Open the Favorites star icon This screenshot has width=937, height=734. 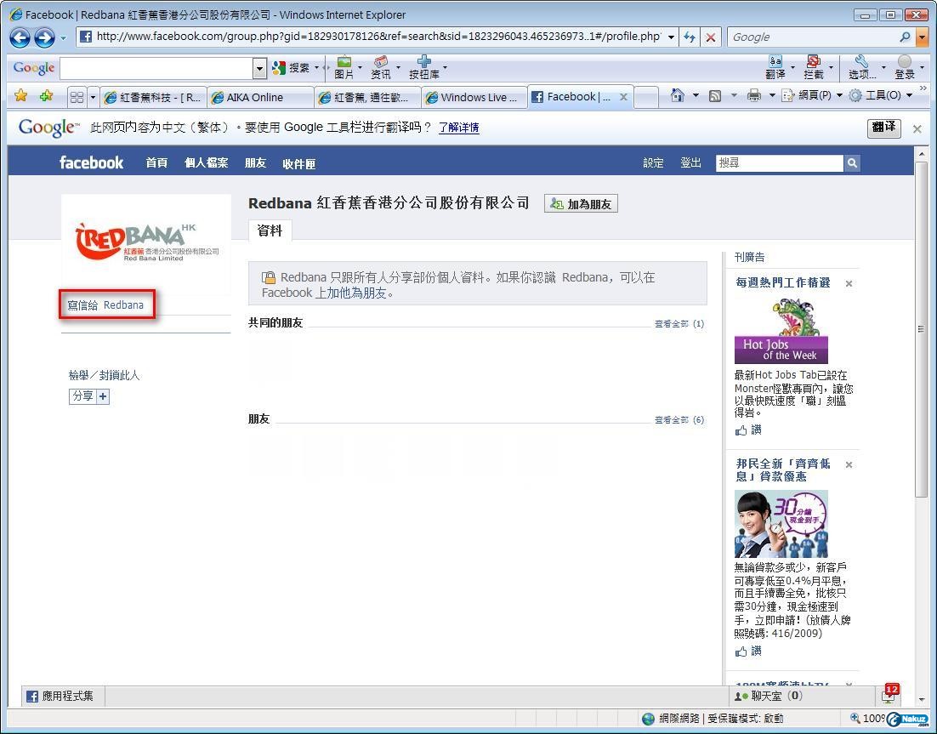coord(21,95)
